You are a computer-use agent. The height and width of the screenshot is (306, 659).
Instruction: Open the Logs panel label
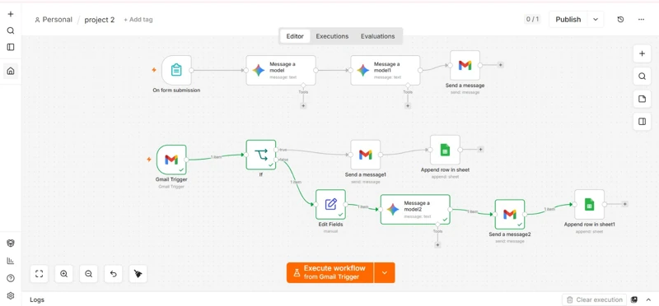point(37,299)
